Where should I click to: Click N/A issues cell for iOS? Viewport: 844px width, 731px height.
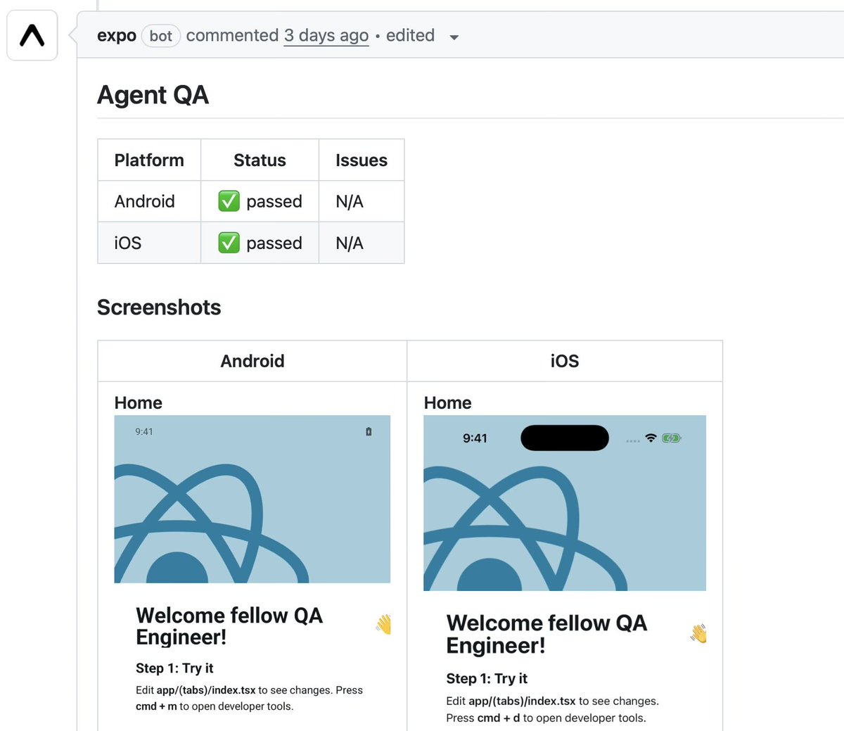coord(362,243)
